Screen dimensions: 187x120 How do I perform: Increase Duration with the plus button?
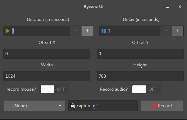[87, 31]
